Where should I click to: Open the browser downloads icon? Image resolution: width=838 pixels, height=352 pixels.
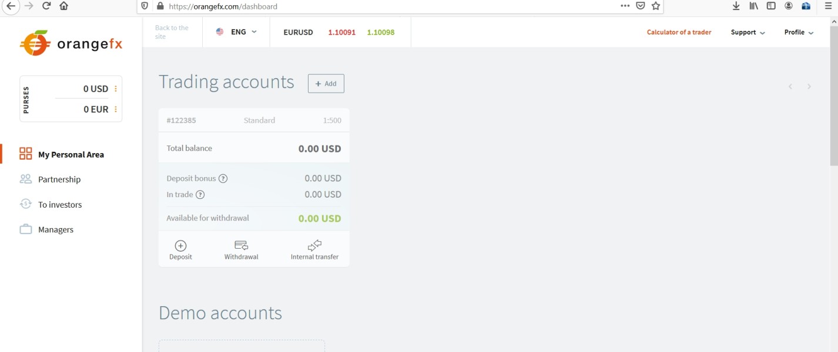pos(736,6)
